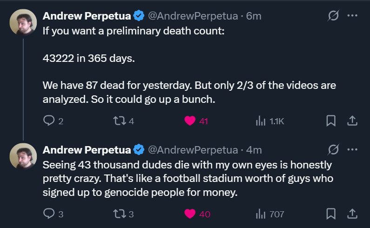Repost the second tweet with 3 reposts
370x228 pixels.
119,214
